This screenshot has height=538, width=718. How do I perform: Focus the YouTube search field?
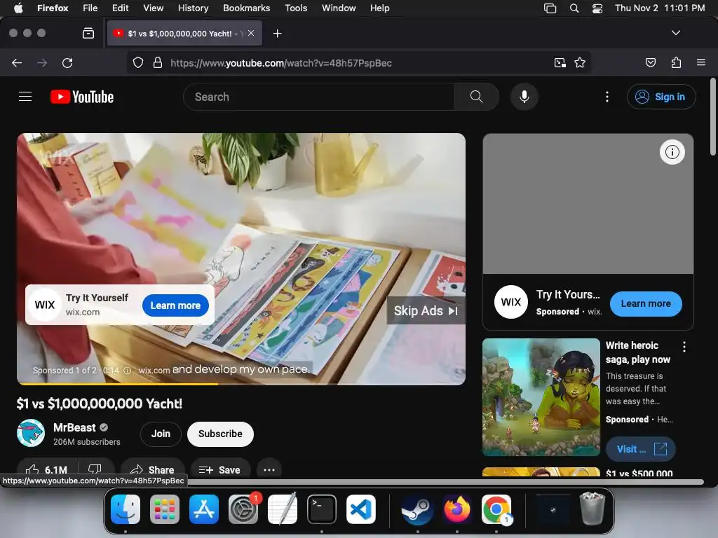tap(319, 97)
